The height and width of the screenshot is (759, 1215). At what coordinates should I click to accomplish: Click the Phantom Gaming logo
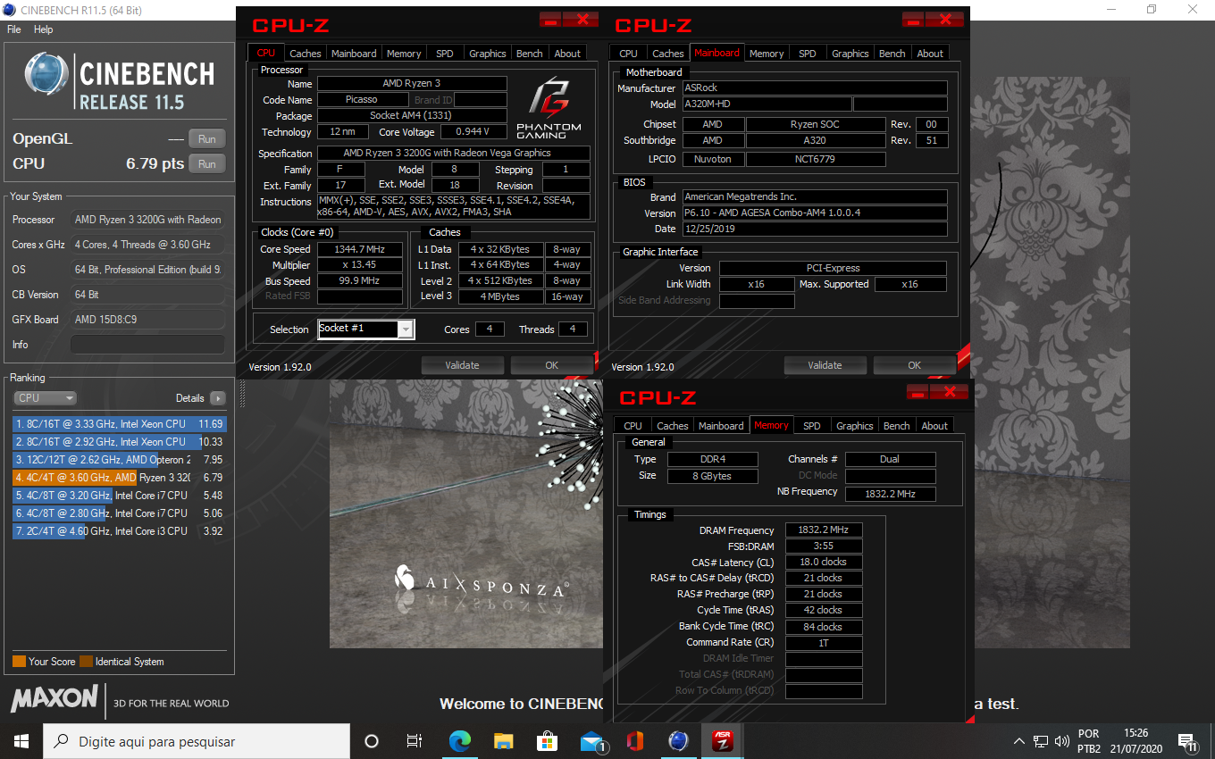[549, 107]
